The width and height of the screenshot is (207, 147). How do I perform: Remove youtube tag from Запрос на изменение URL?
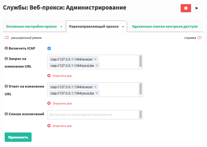point(97,65)
